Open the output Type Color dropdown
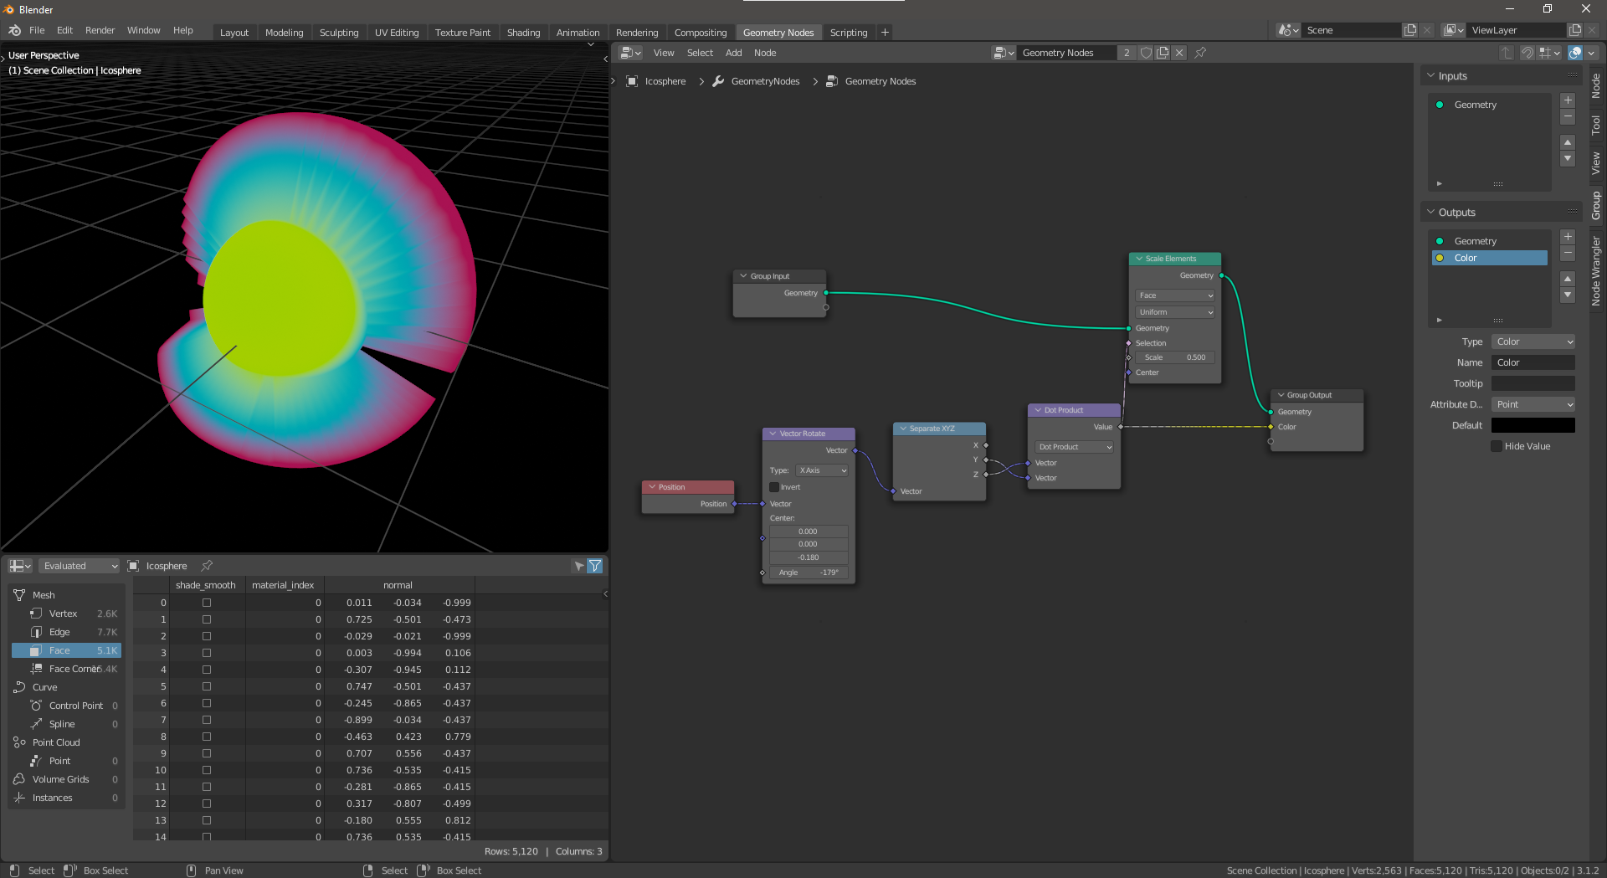This screenshot has width=1607, height=878. pyautogui.click(x=1533, y=341)
